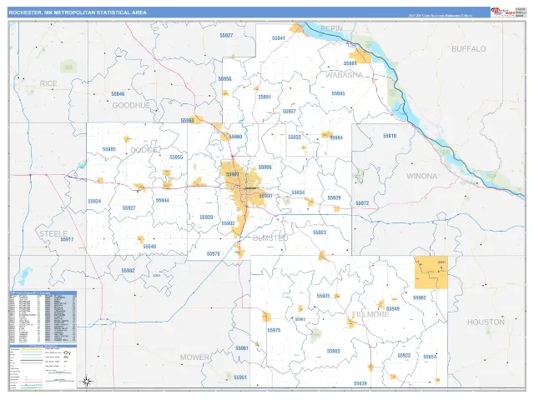This screenshot has width=534, height=400.
Task: Select the OLMSTED county label
Action: [270, 238]
